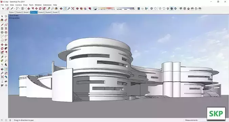229x122 pixels.
Task: Enable Hidden Line face style
Action: coord(164,9)
